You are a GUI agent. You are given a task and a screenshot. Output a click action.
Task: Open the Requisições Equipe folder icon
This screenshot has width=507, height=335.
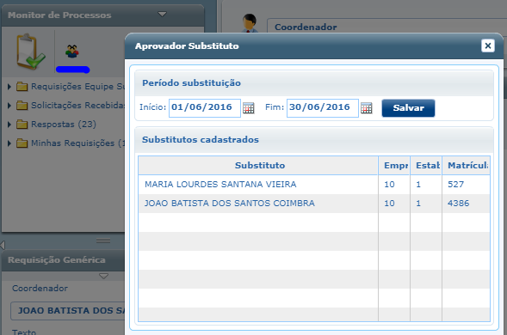(22, 87)
